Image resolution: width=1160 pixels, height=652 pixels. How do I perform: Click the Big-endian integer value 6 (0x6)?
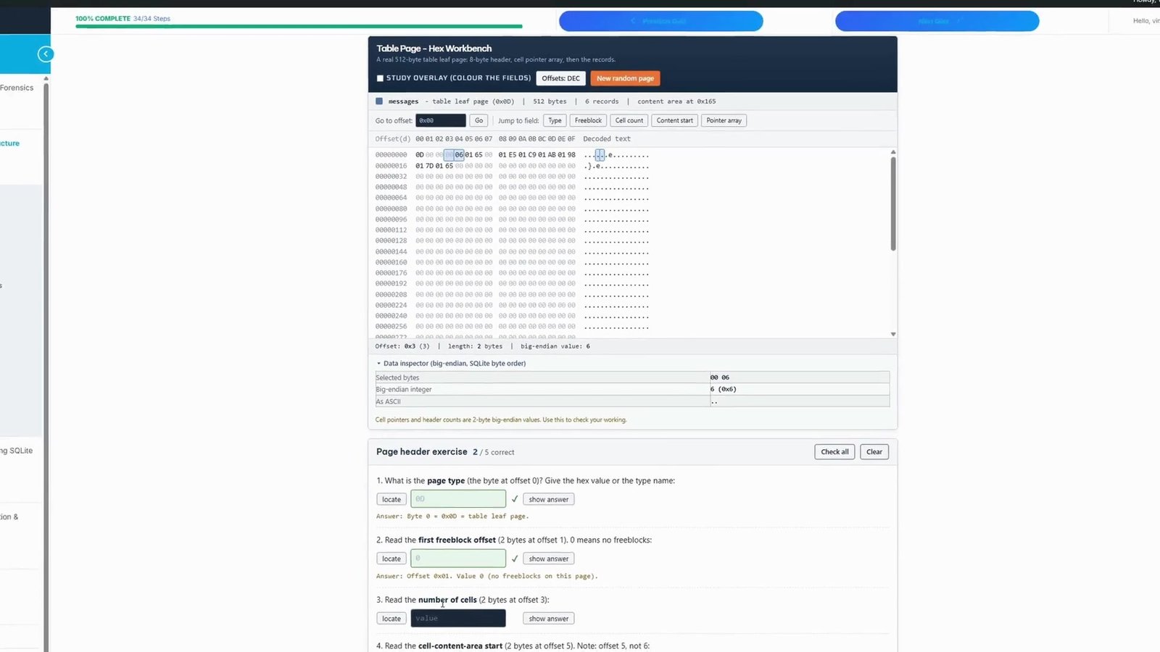724,389
